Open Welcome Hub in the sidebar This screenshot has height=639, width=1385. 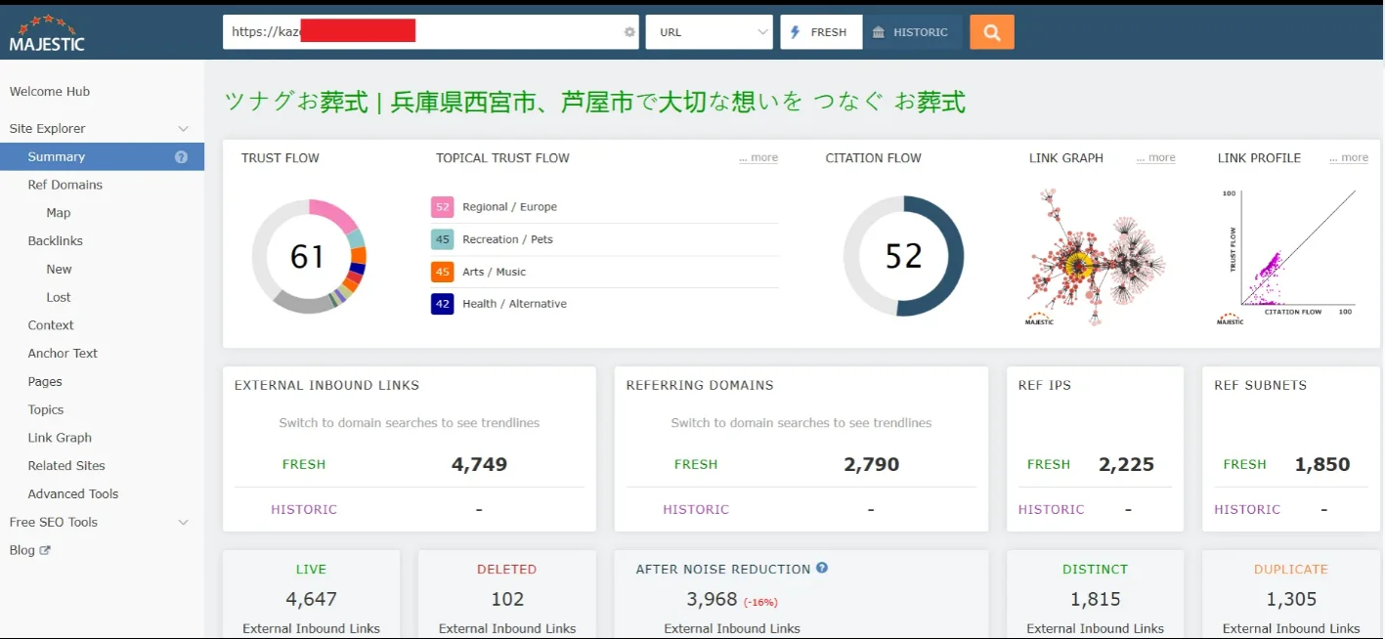pyautogui.click(x=50, y=91)
